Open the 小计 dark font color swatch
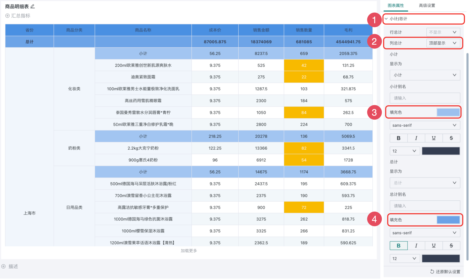This screenshot has height=279, width=469. [x=441, y=151]
